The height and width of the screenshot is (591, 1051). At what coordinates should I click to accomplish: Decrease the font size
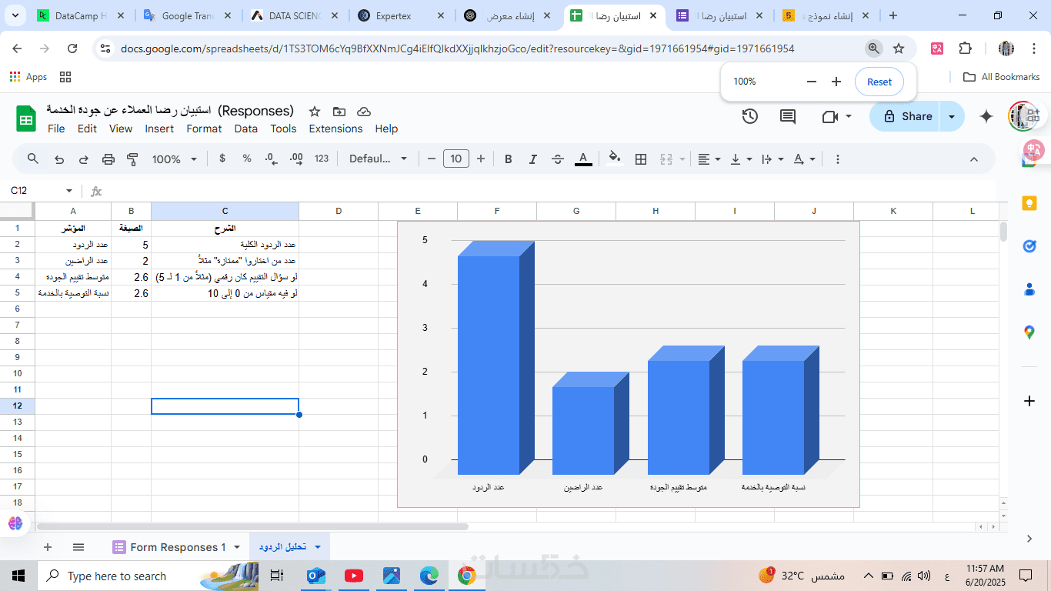point(432,159)
